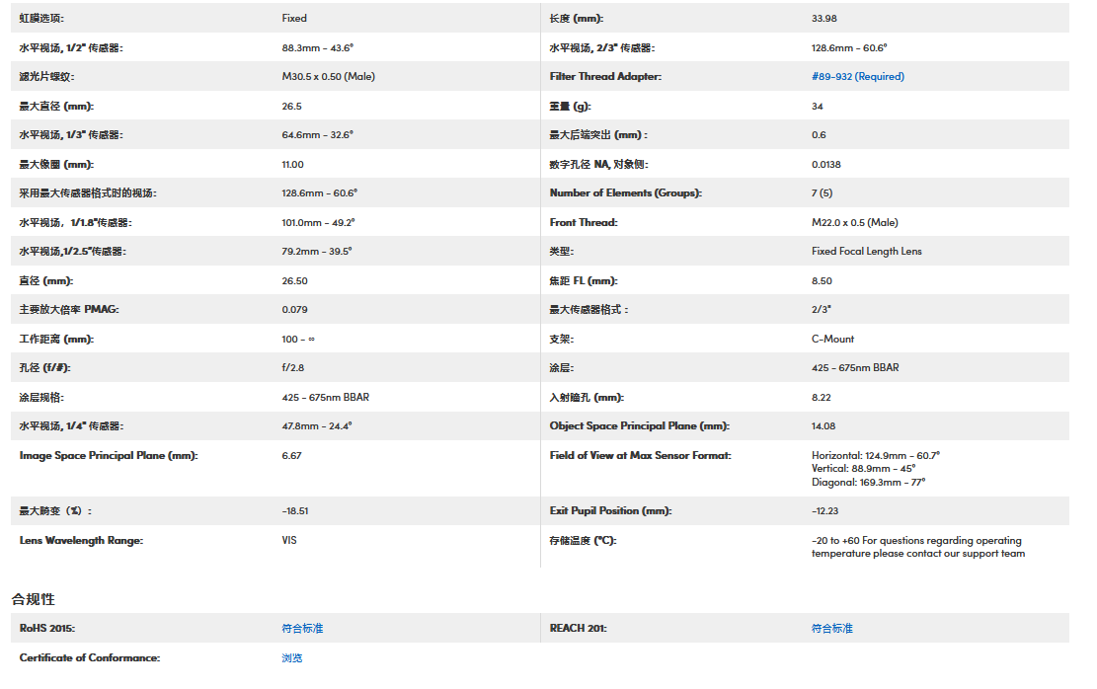The width and height of the screenshot is (1097, 689).
Task: Click the Lens Wavelength Range label
Action: coord(81,541)
